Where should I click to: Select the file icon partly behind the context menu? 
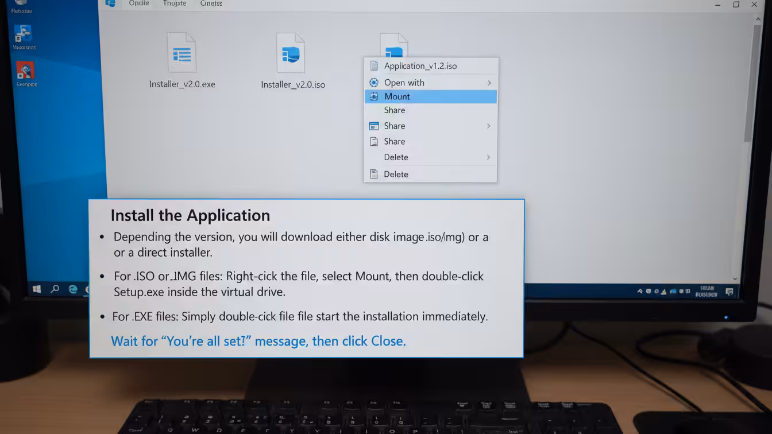394,45
